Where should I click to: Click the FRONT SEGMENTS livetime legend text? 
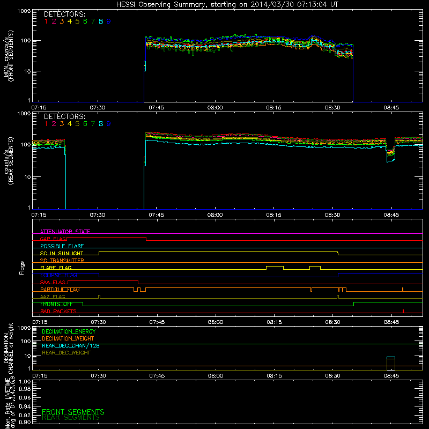point(73,412)
